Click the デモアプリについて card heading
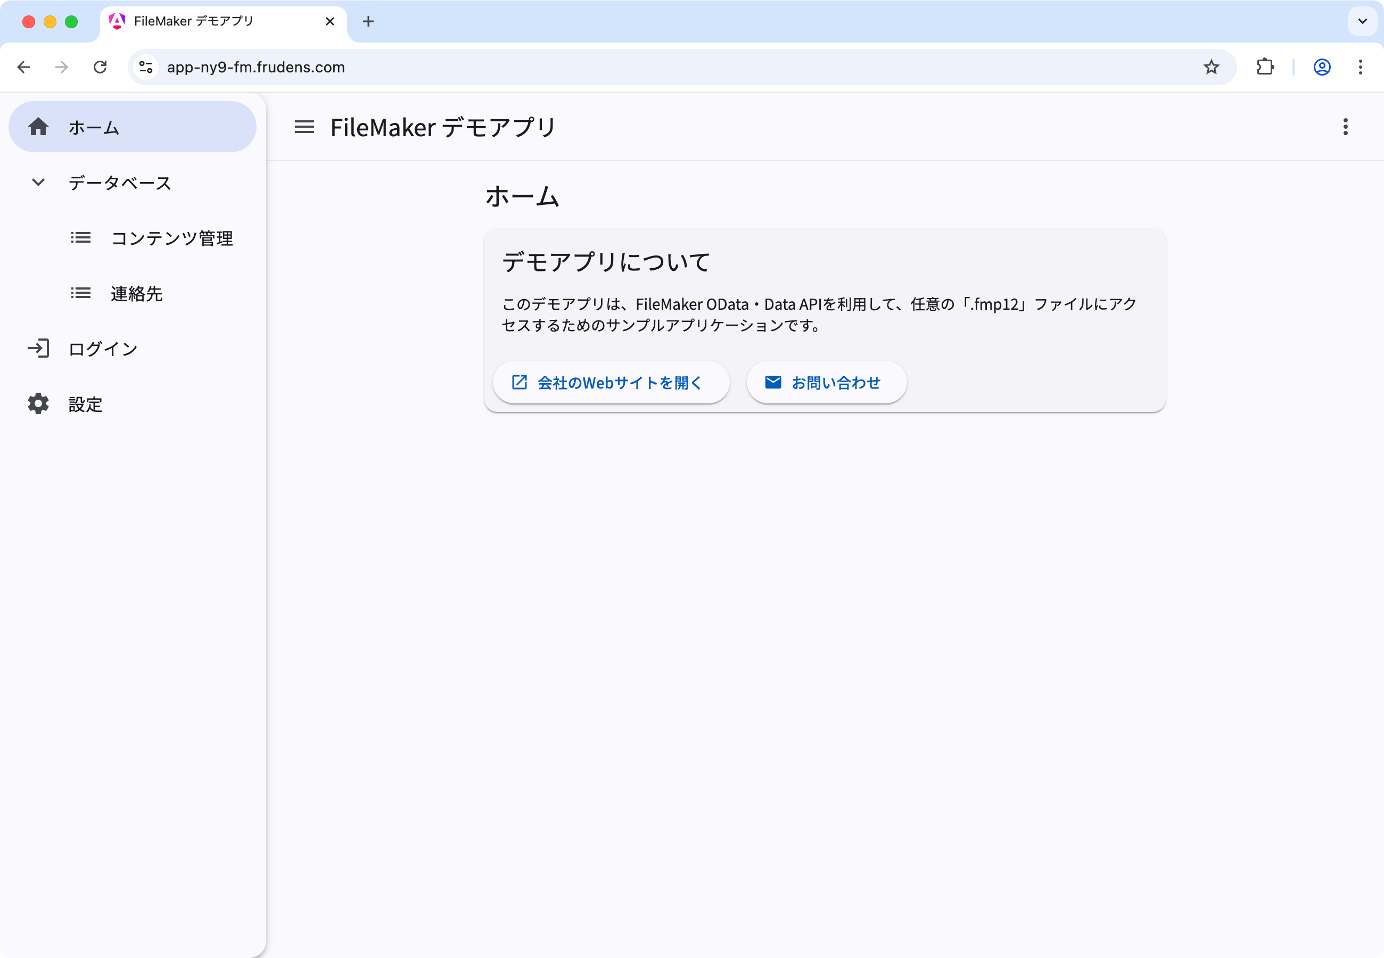The width and height of the screenshot is (1384, 958). pyautogui.click(x=606, y=262)
